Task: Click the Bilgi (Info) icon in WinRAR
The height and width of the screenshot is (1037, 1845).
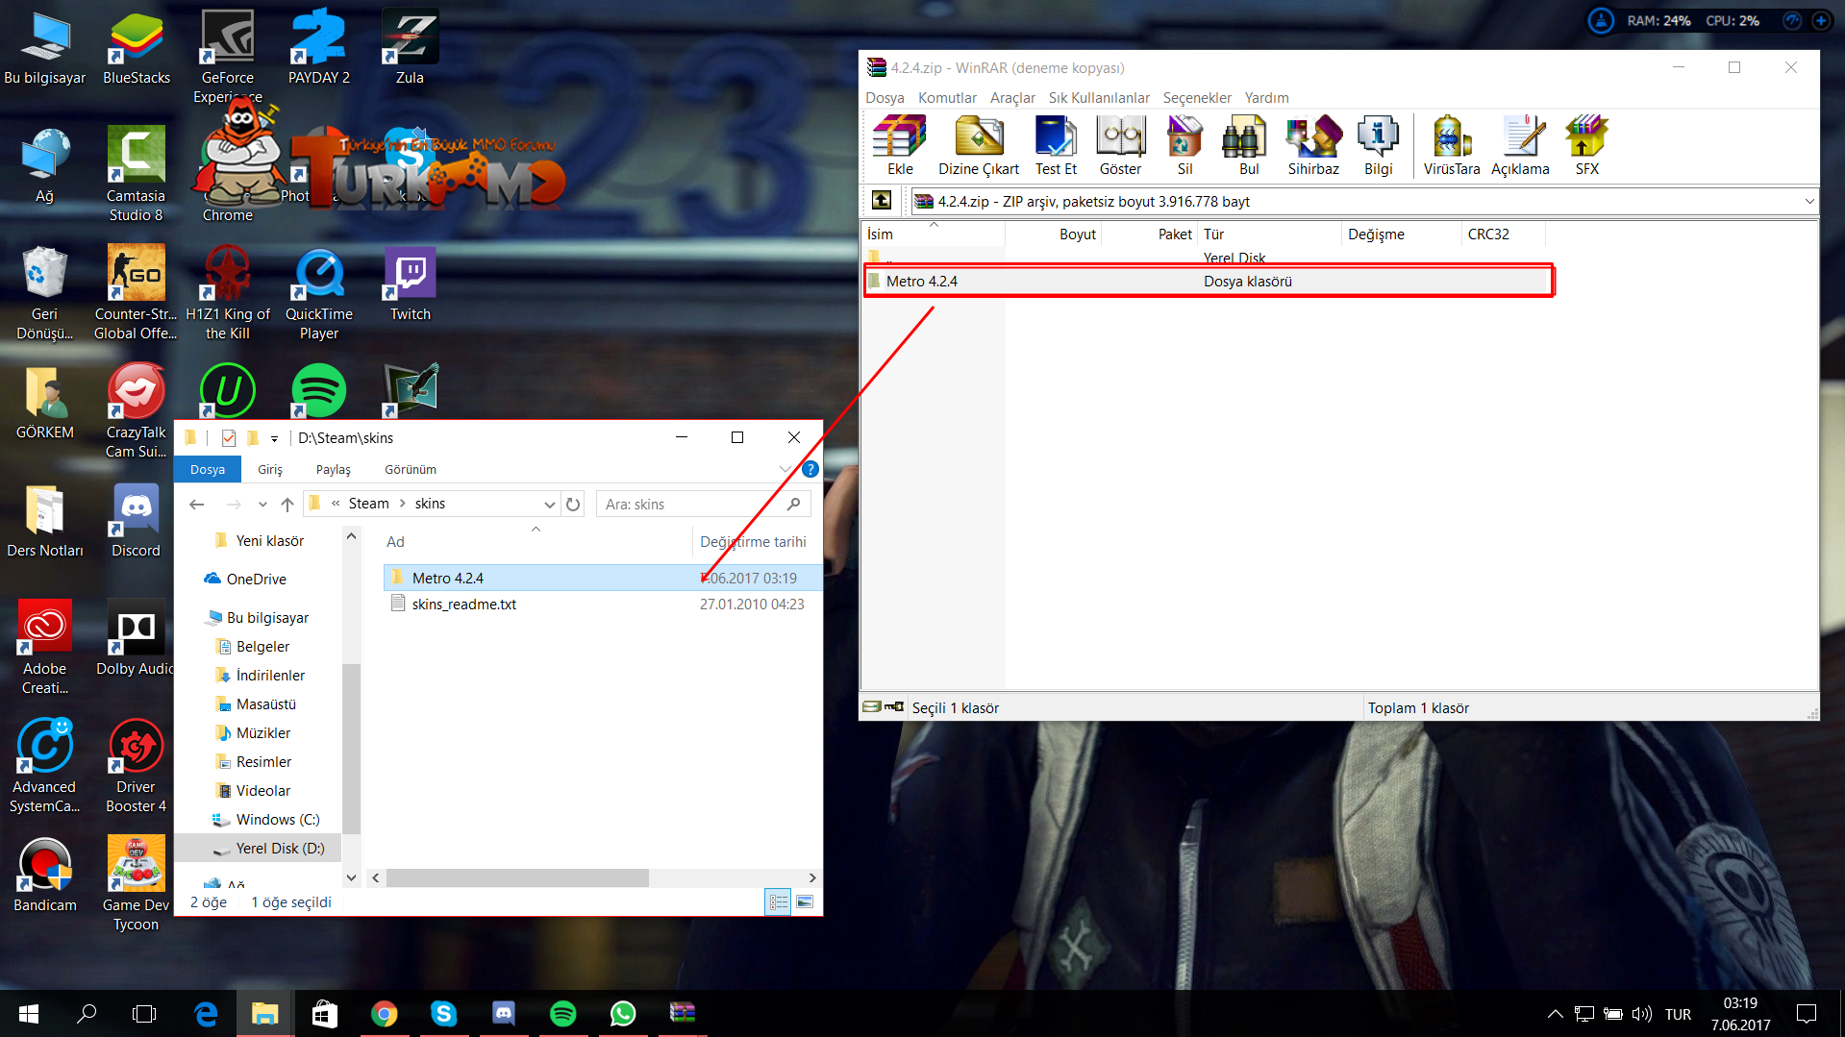Action: (x=1378, y=145)
